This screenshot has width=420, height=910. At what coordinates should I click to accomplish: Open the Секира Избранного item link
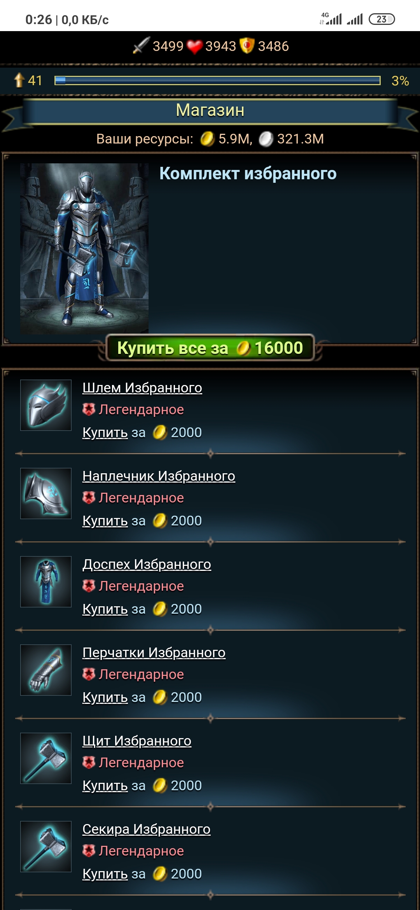point(146,829)
